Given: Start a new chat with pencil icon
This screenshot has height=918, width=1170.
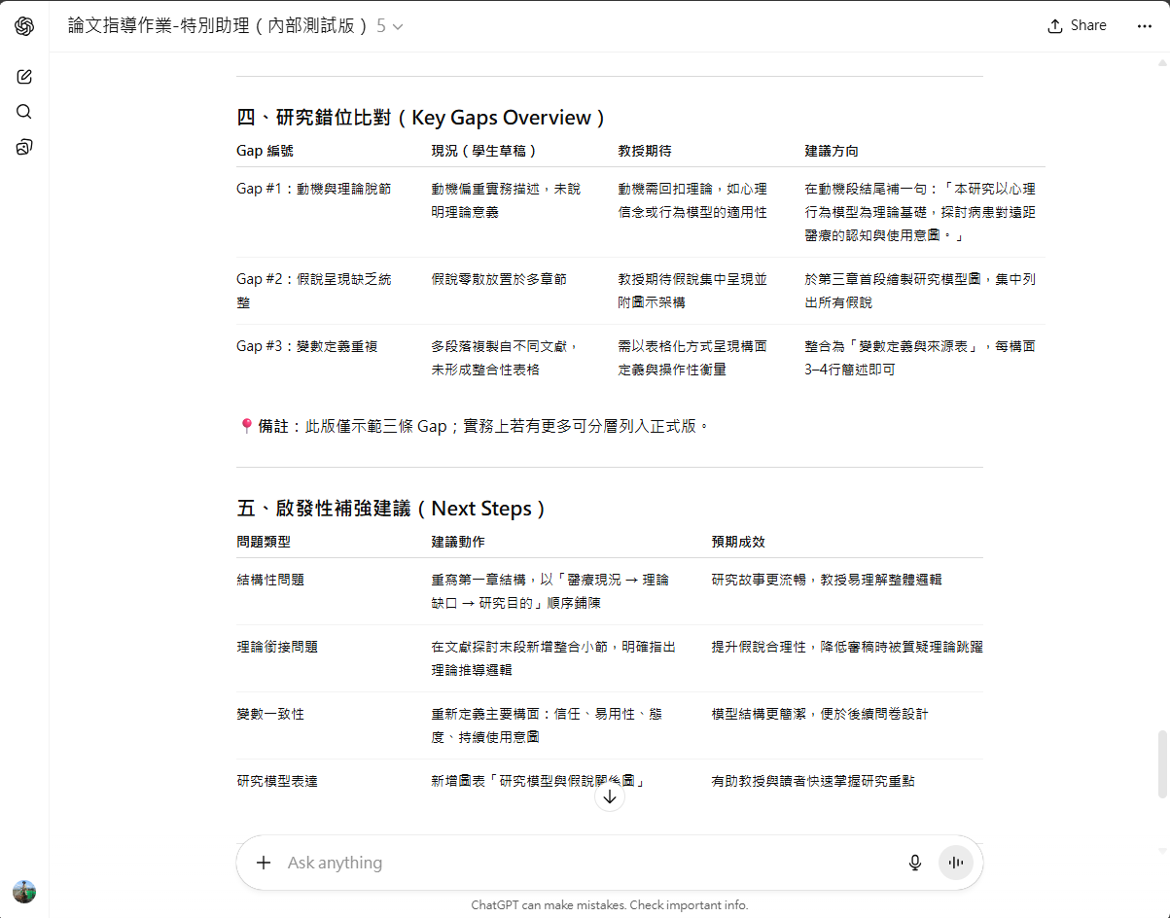Looking at the screenshot, I should click(x=24, y=77).
